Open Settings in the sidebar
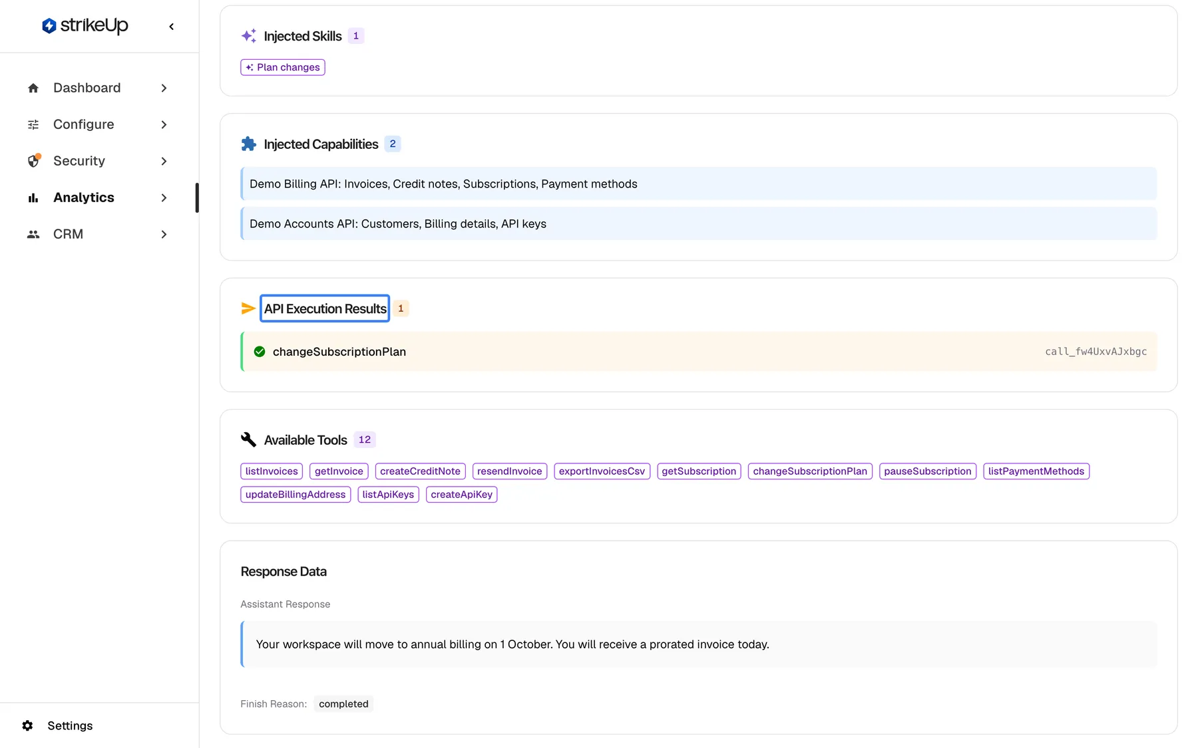The height and width of the screenshot is (748, 1198). pyautogui.click(x=70, y=725)
